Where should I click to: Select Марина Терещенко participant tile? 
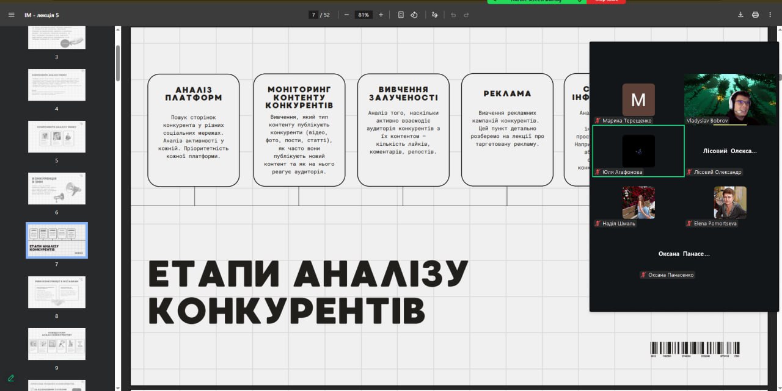(x=638, y=99)
